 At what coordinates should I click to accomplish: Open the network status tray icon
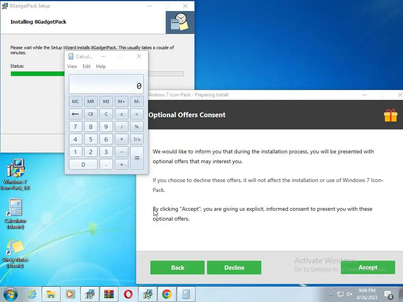point(340,294)
